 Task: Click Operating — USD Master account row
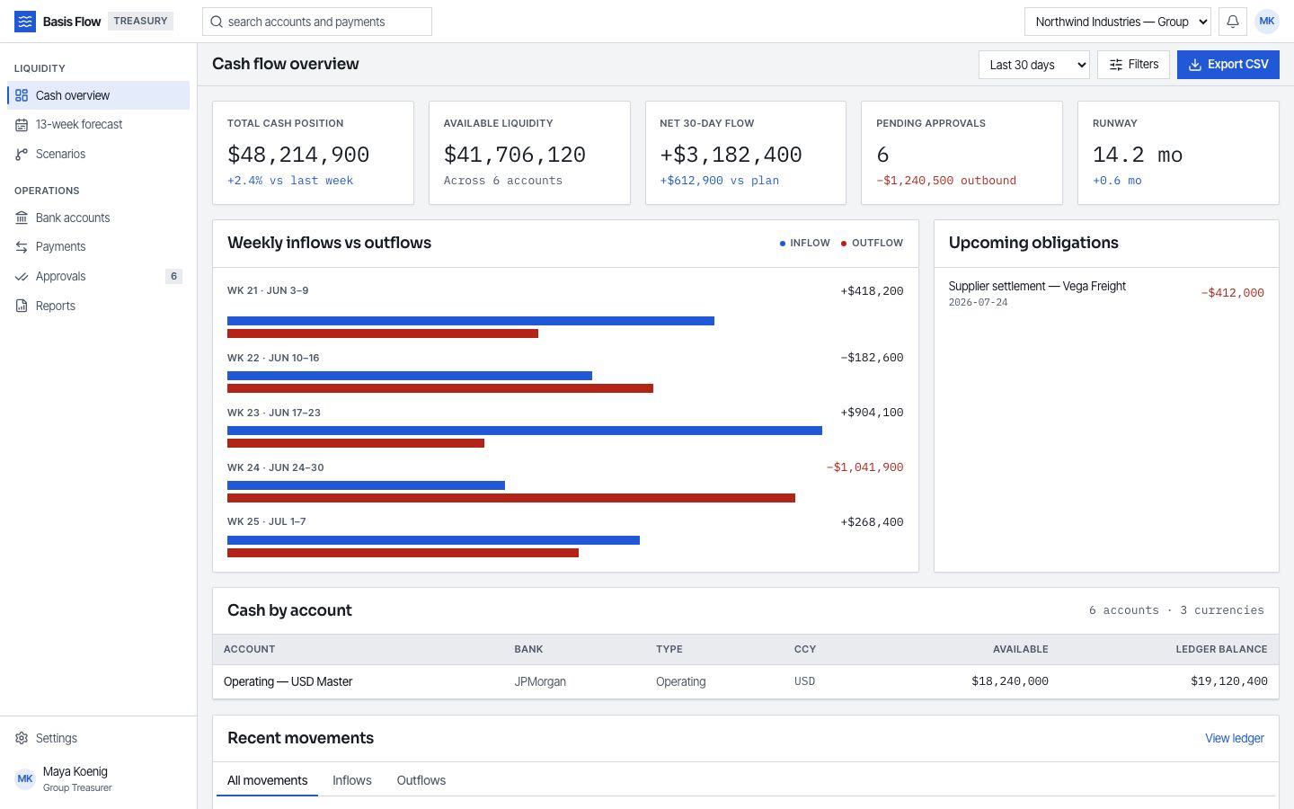(x=746, y=681)
